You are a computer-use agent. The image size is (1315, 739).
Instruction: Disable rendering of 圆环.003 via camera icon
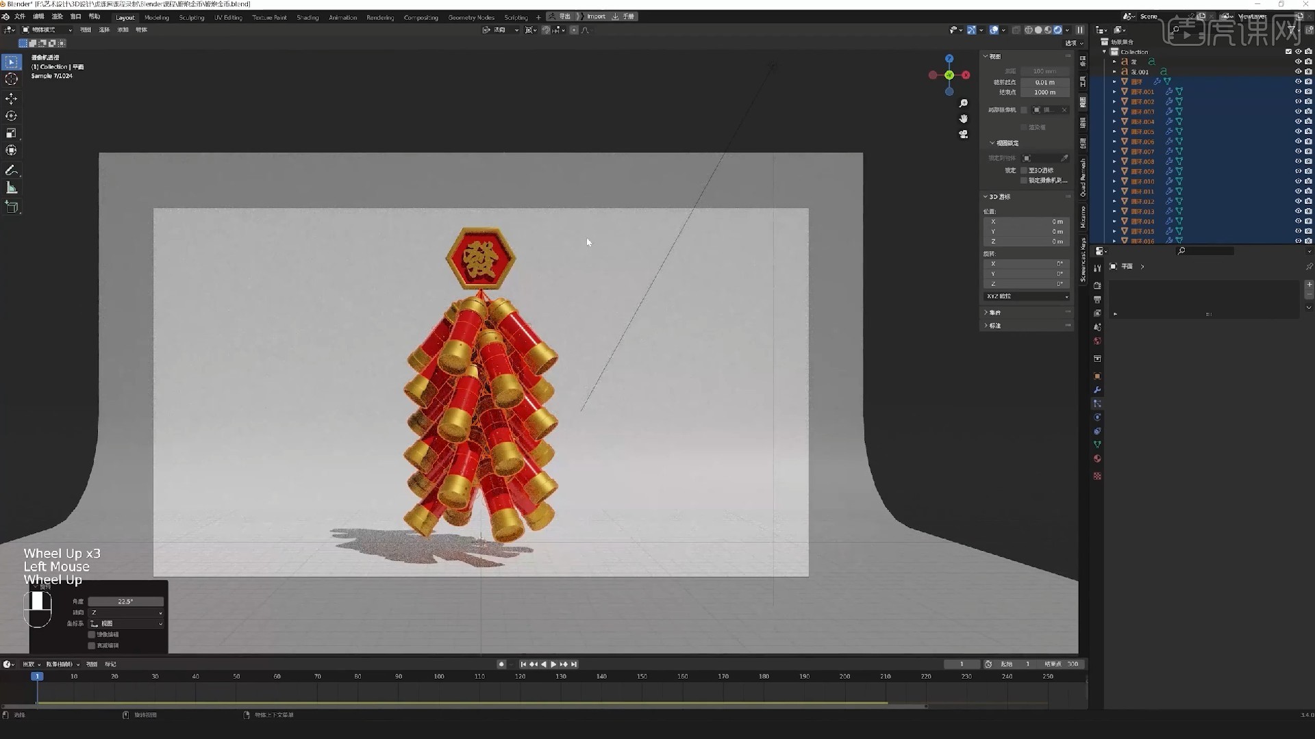tap(1308, 112)
